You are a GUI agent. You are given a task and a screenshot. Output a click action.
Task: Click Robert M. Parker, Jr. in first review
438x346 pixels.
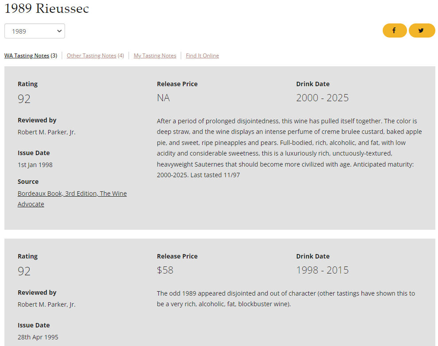pyautogui.click(x=46, y=132)
